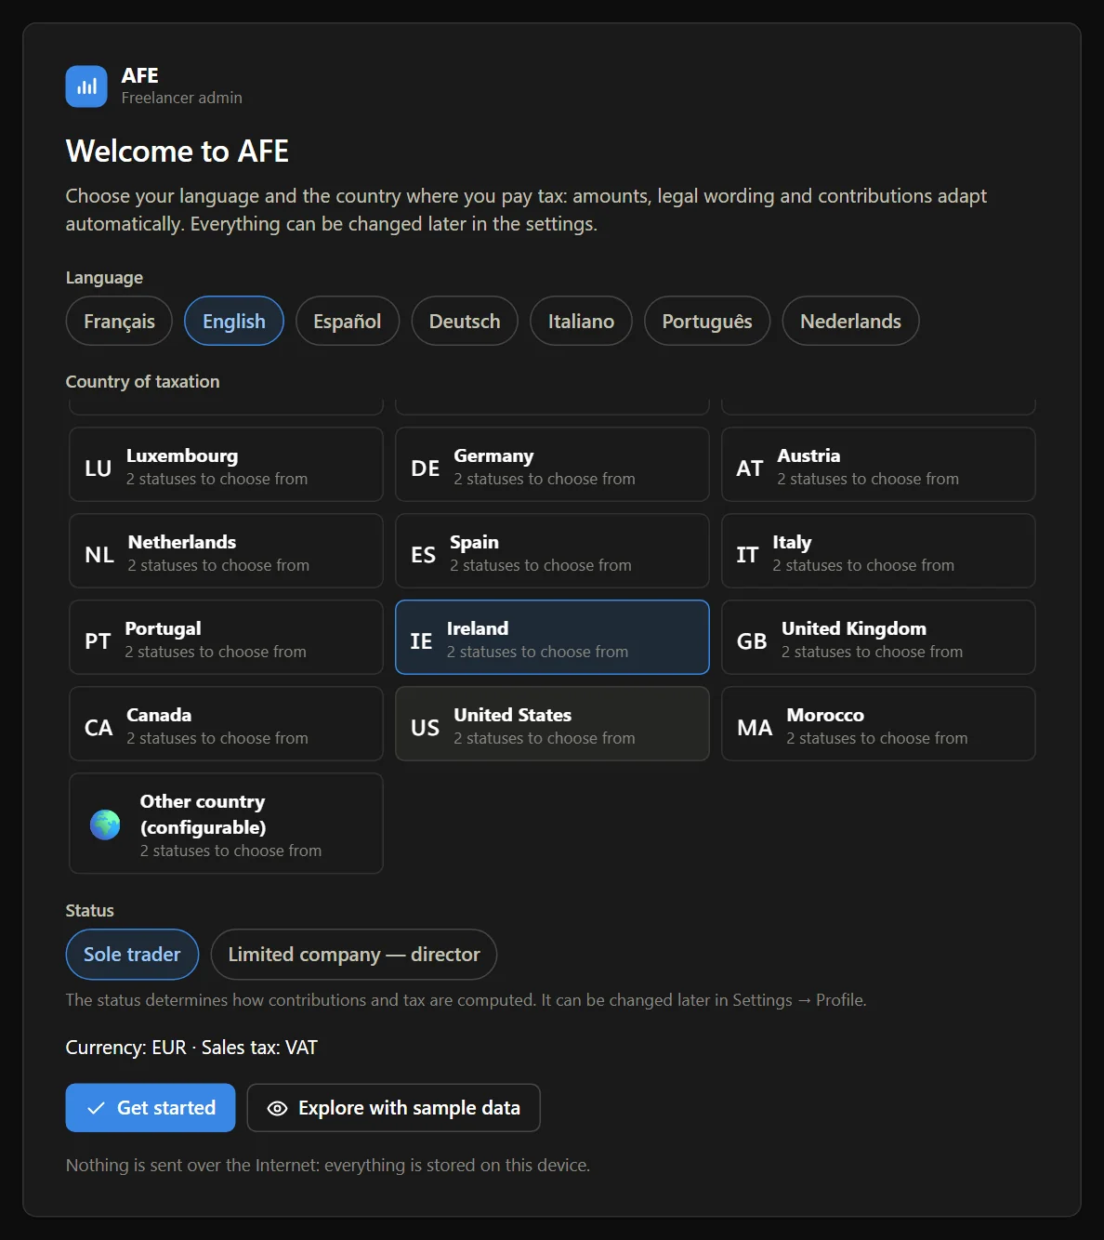
Task: Select English language
Action: (x=234, y=321)
